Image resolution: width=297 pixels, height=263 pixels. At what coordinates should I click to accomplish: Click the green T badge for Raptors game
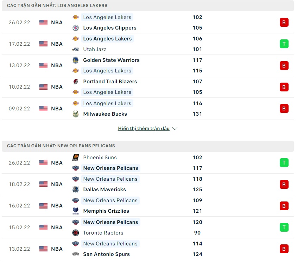pos(284,227)
